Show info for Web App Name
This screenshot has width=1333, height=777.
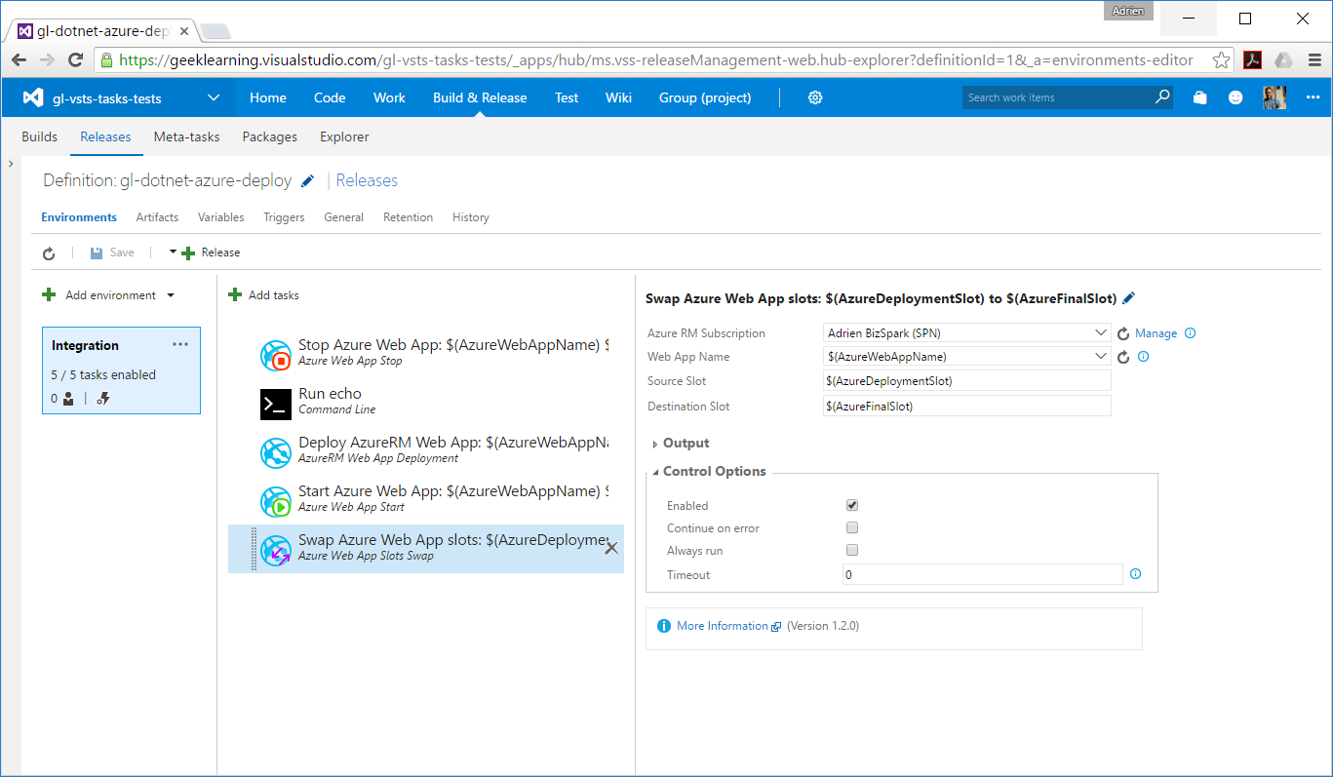pyautogui.click(x=1143, y=357)
